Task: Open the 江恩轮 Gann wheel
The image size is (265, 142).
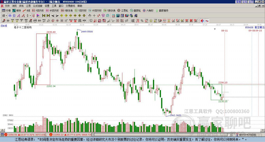Action: 123,10
